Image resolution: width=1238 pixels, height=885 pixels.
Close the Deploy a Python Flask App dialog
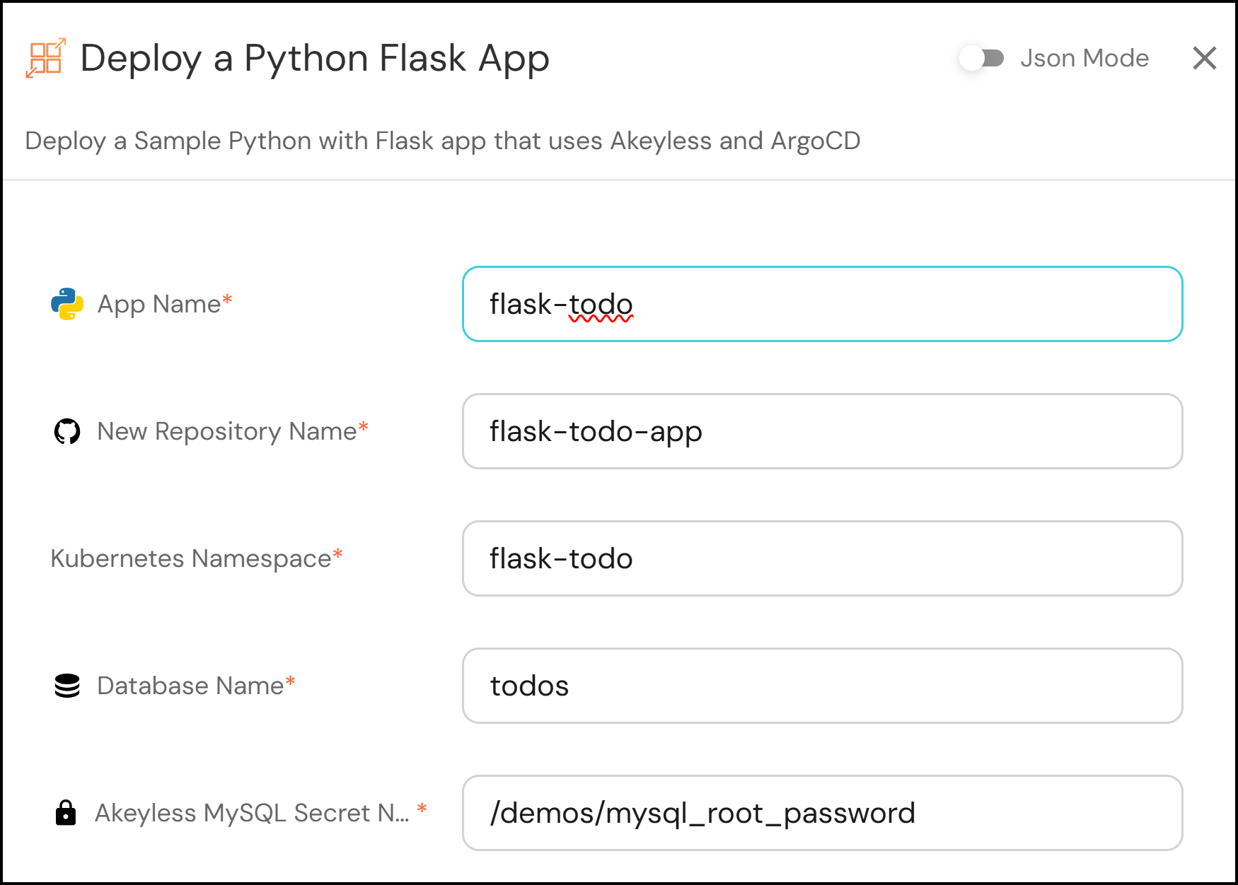tap(1204, 58)
